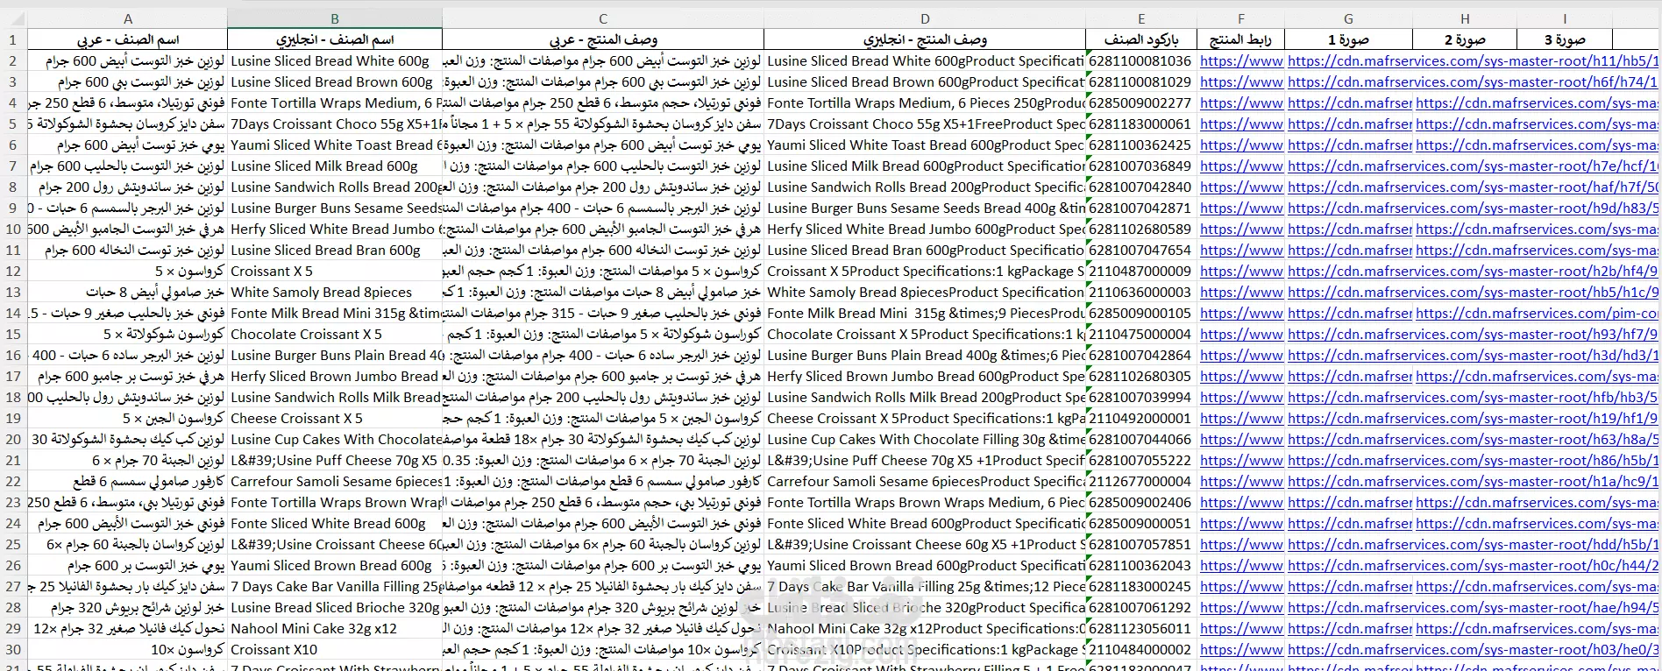Open product link in row 10 column F
Viewport: 1662px width, 671px height.
click(x=1241, y=229)
